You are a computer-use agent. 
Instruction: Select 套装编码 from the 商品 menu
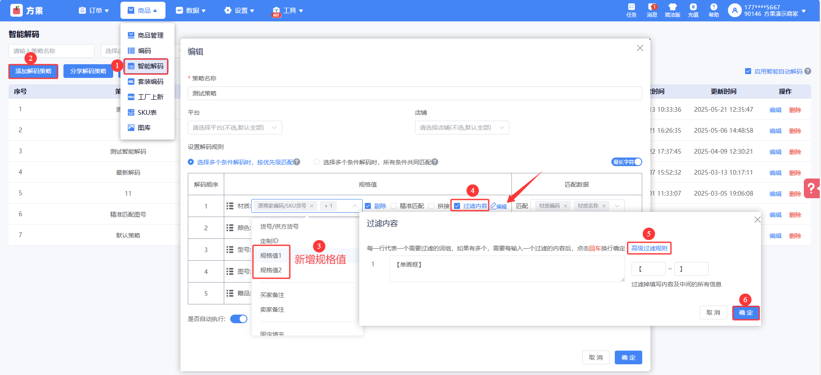tap(150, 81)
